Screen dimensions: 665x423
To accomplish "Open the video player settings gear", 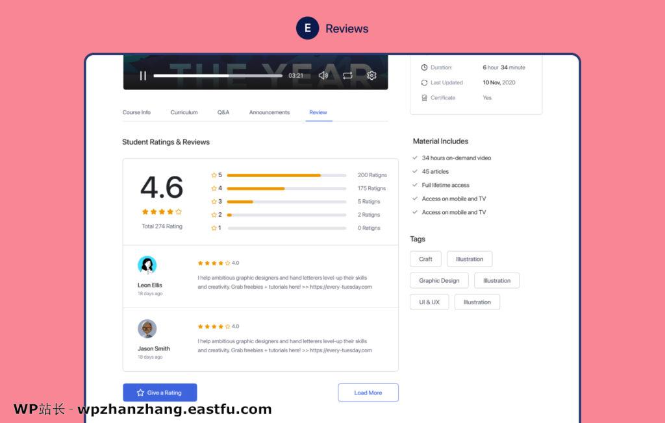I will pyautogui.click(x=371, y=75).
